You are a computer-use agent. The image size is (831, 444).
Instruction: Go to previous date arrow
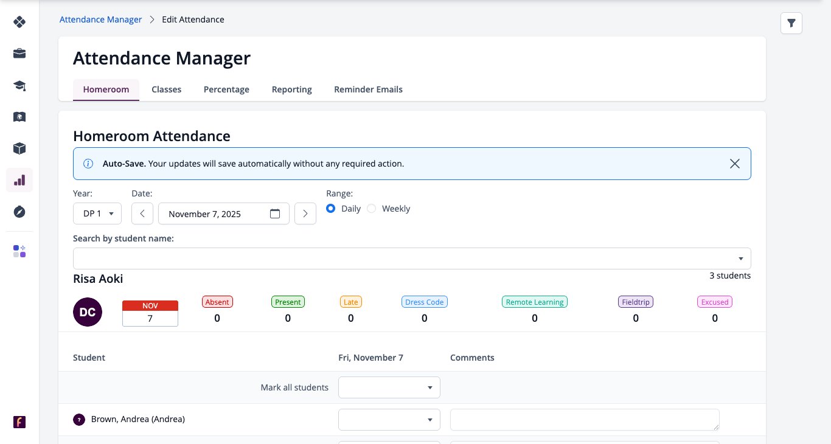click(x=142, y=213)
